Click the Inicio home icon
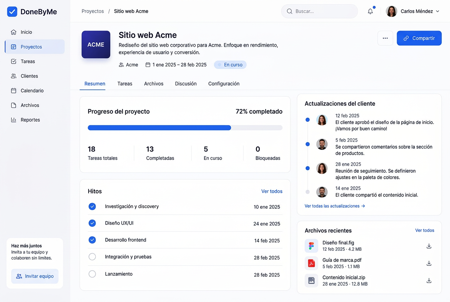 click(x=14, y=32)
